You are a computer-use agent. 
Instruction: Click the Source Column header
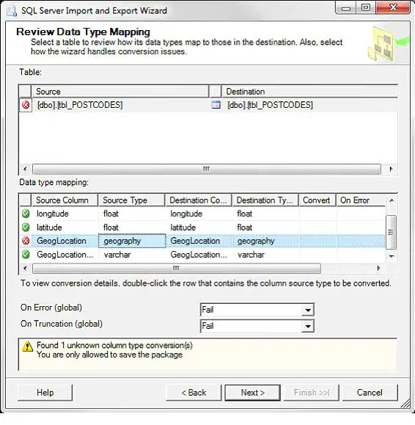tap(65, 200)
